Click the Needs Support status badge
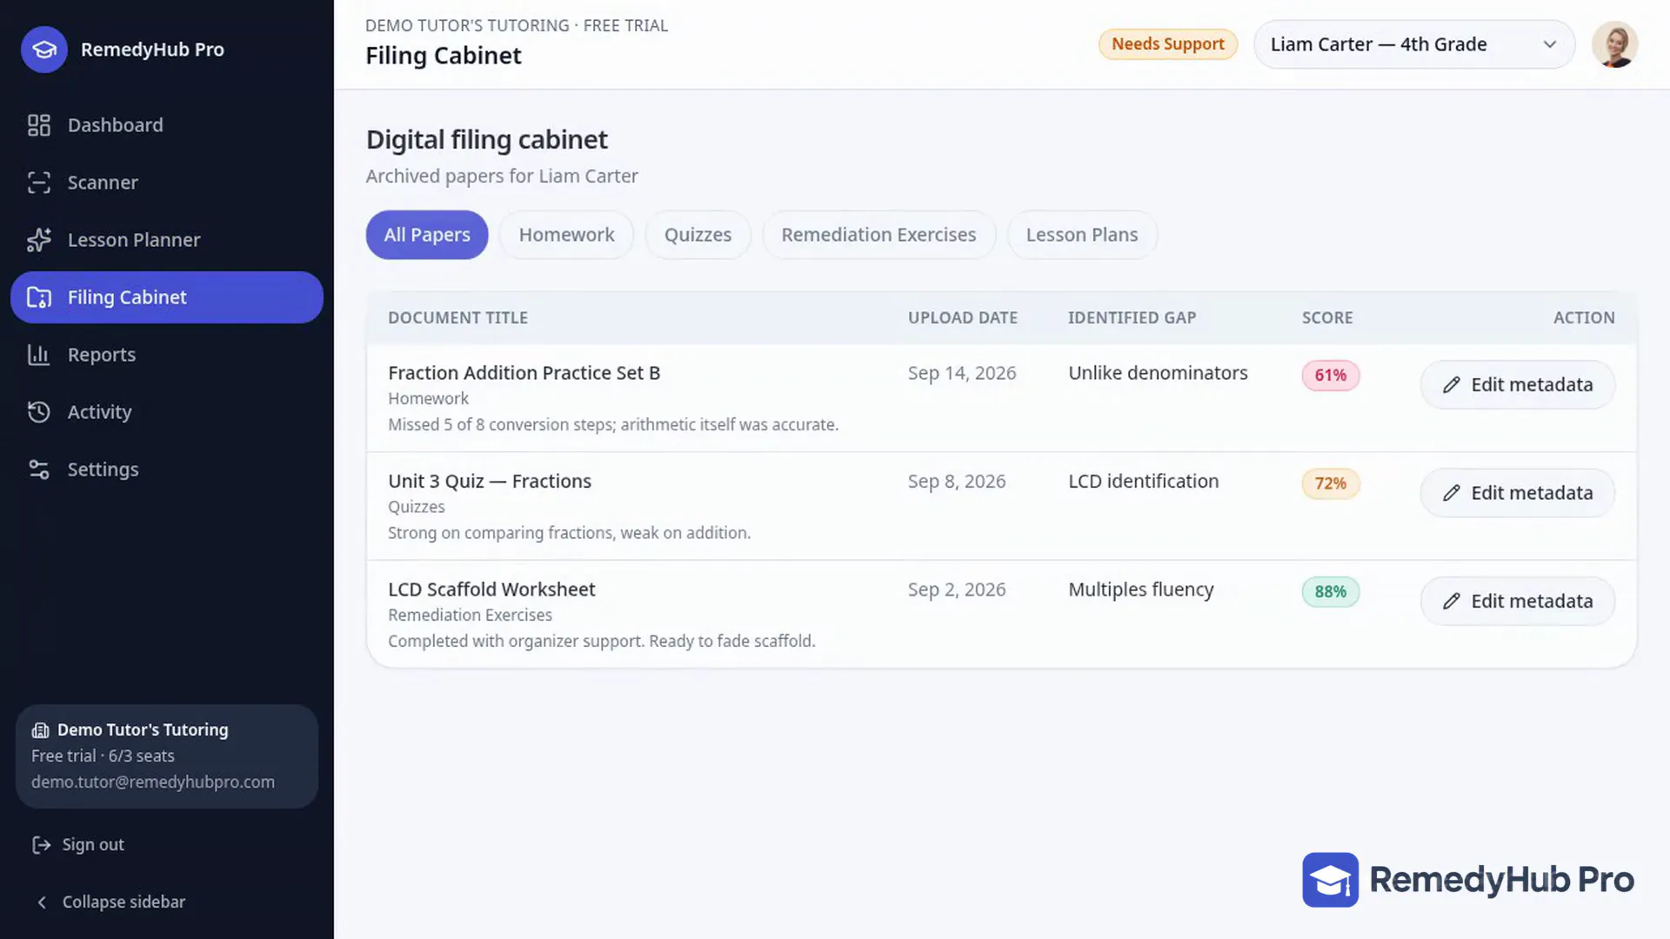Screen dimensions: 1670x939 pyautogui.click(x=1168, y=44)
